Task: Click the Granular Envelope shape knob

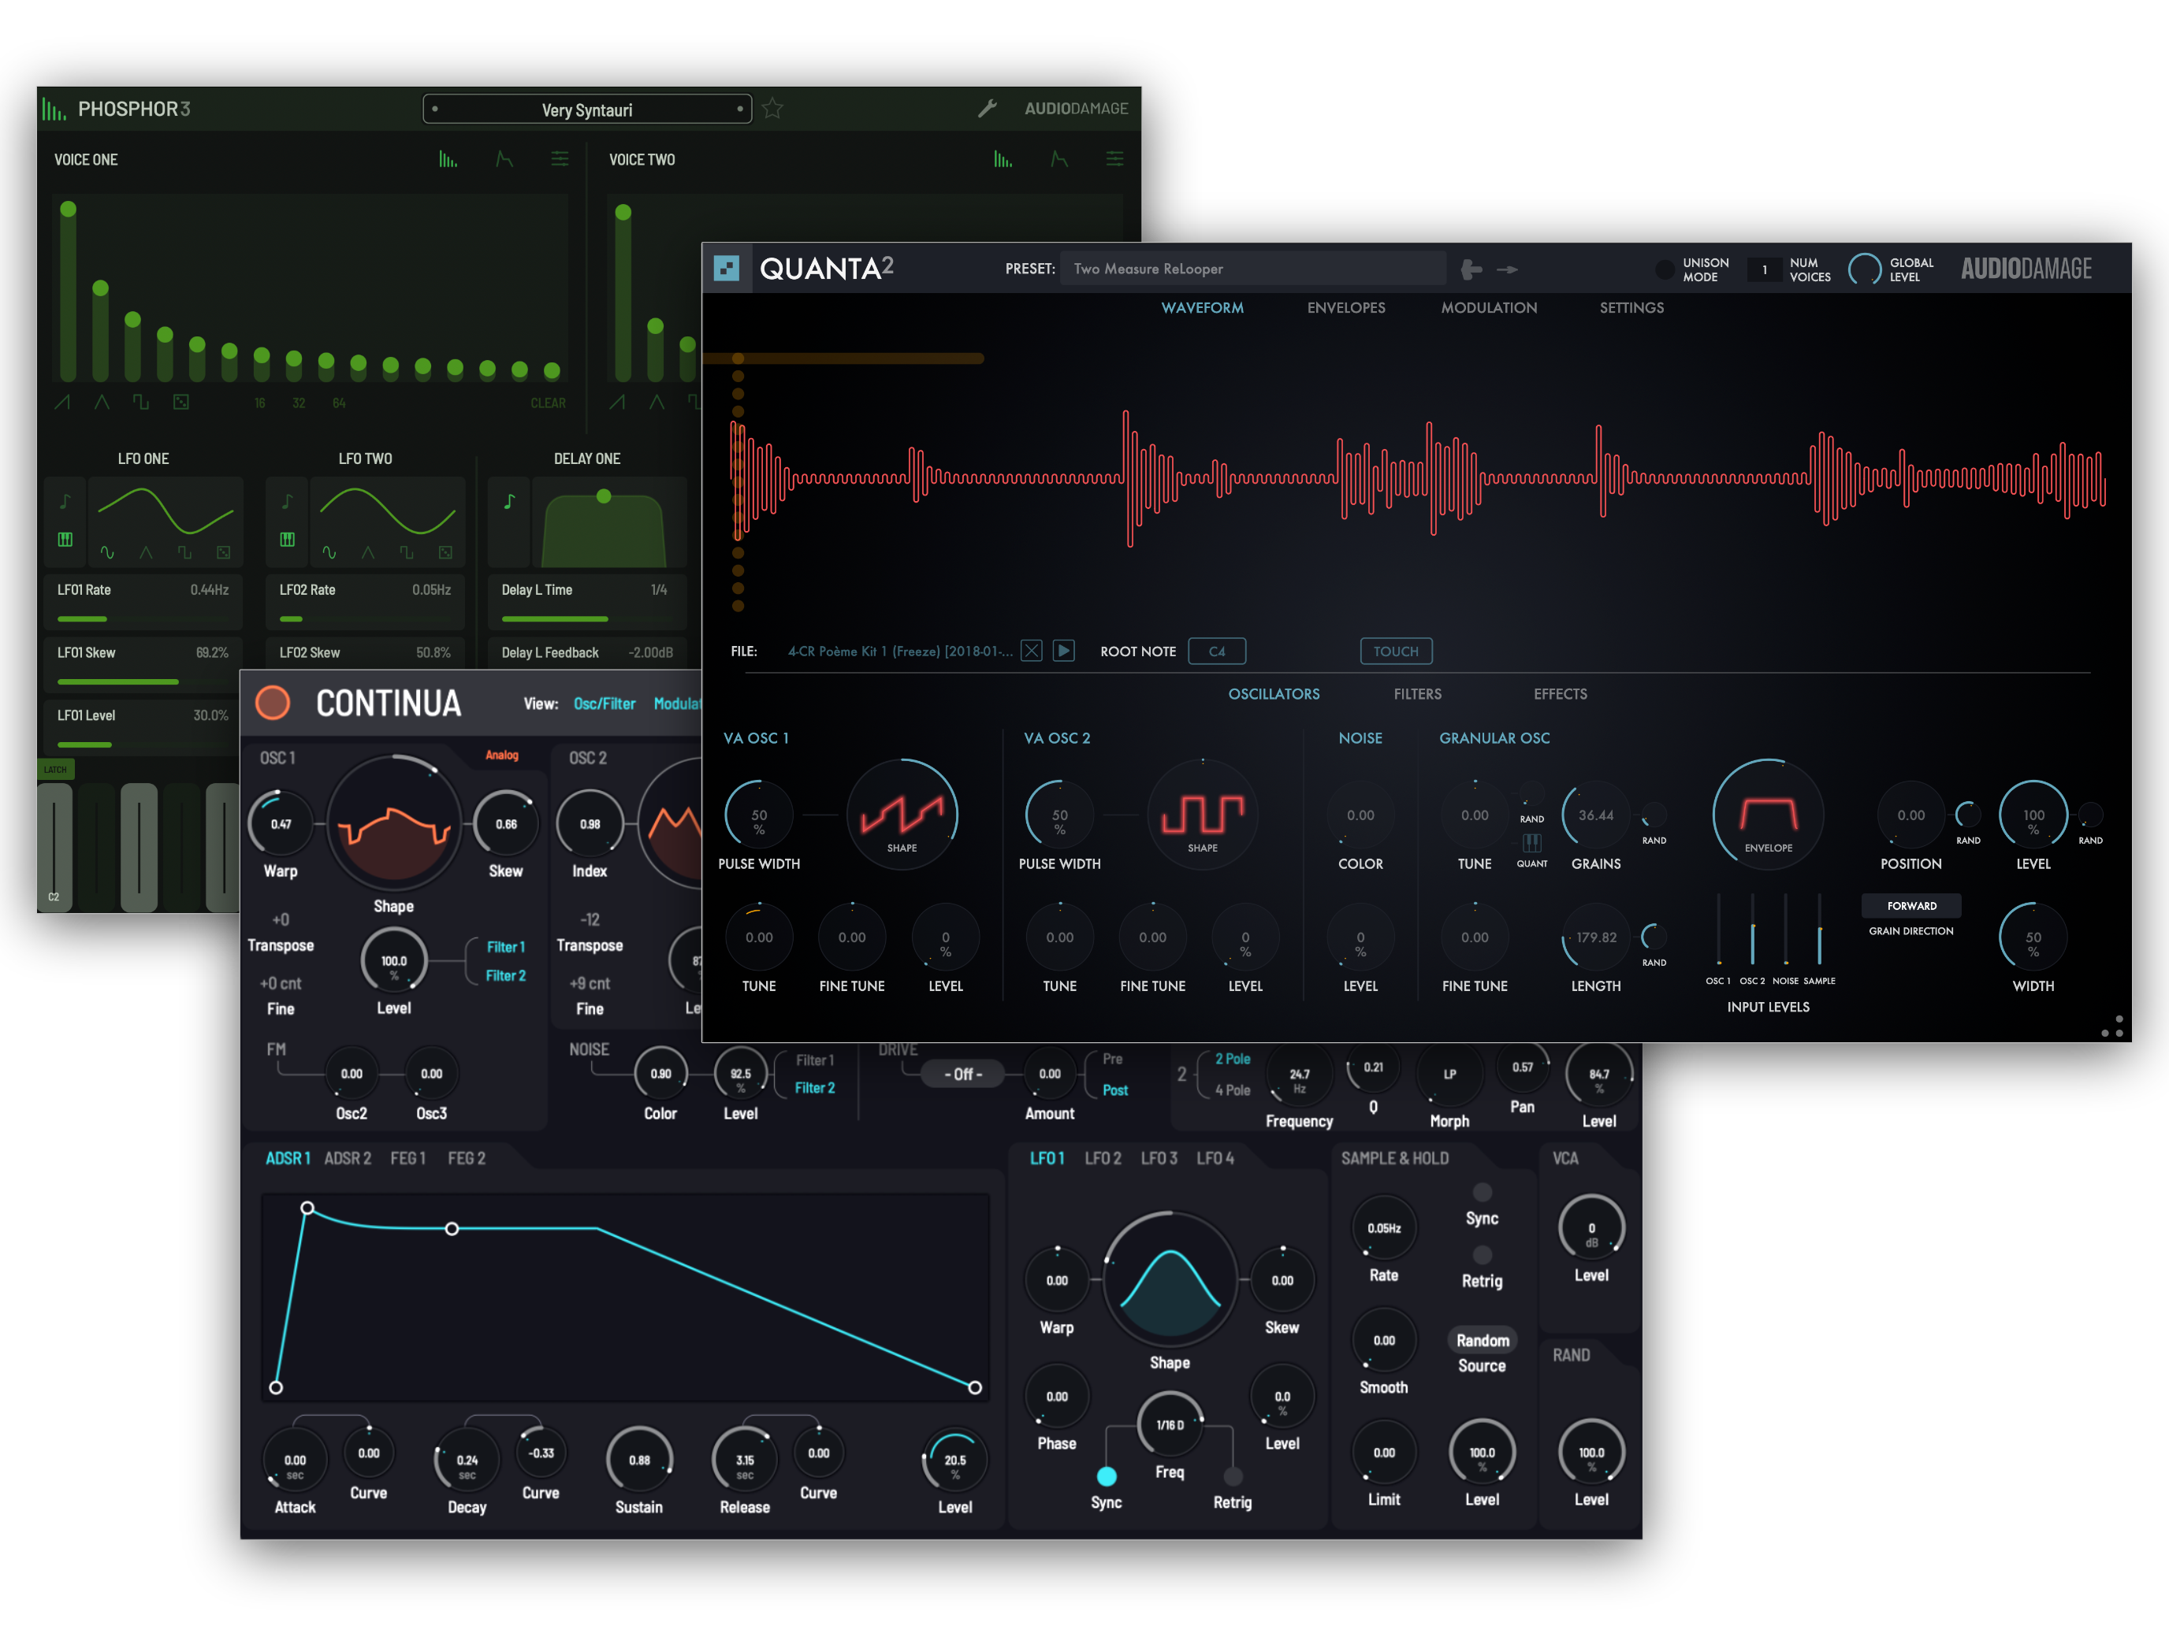Action: coord(1768,815)
